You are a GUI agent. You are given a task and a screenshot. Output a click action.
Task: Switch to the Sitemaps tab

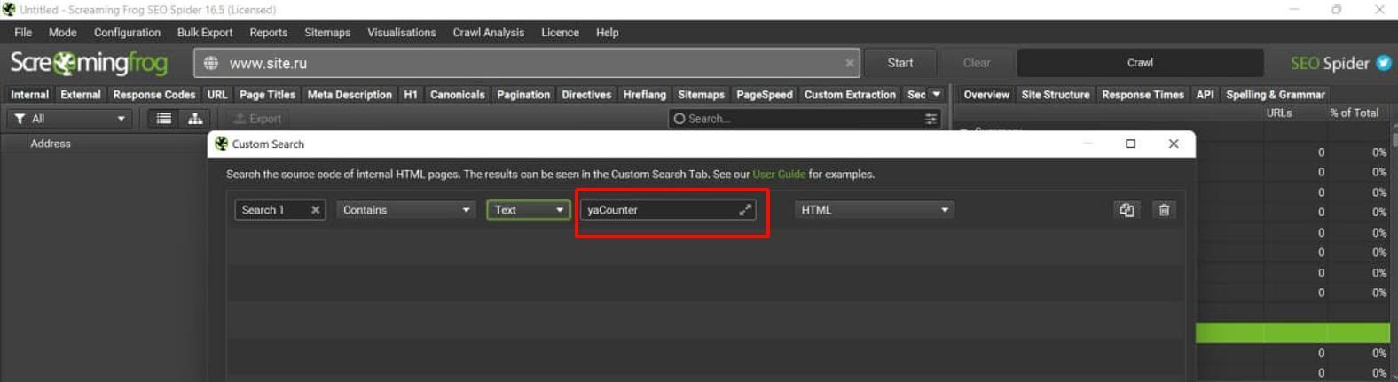(701, 95)
